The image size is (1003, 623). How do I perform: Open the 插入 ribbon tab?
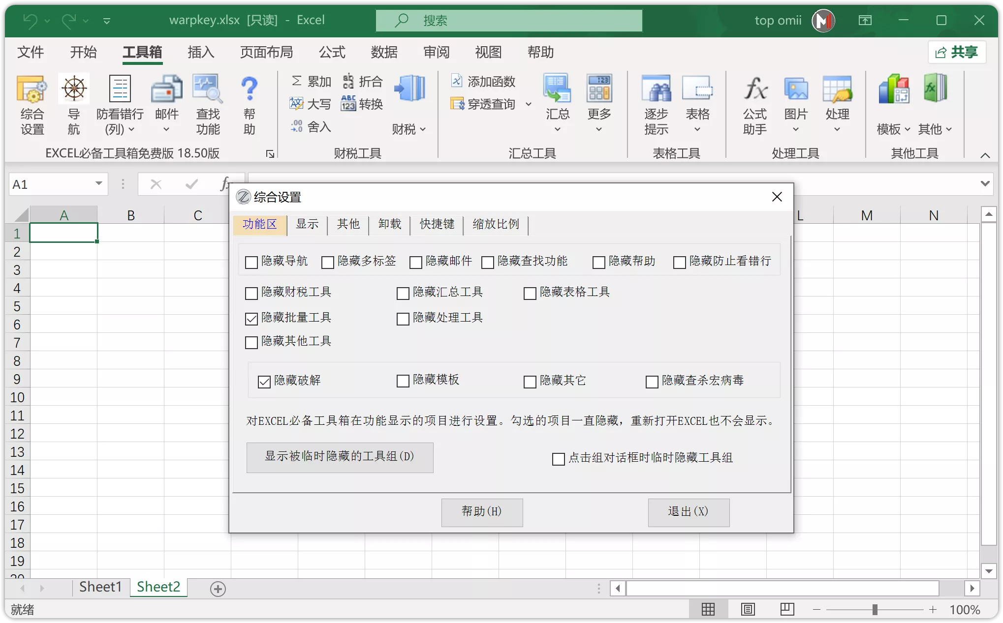200,52
